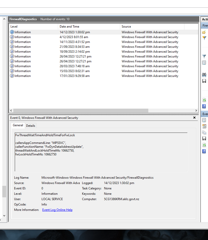
Task: Select the 21/09/2023 8:34:53 am date cell
Action: pos(75,47)
